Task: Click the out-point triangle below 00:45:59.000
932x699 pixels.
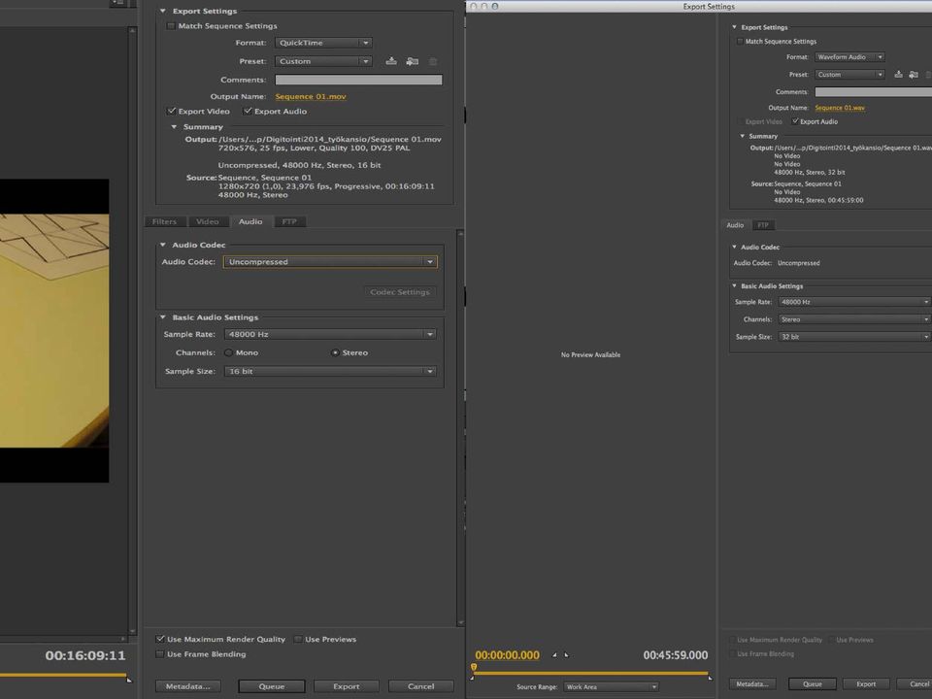Action: pyautogui.click(x=710, y=678)
